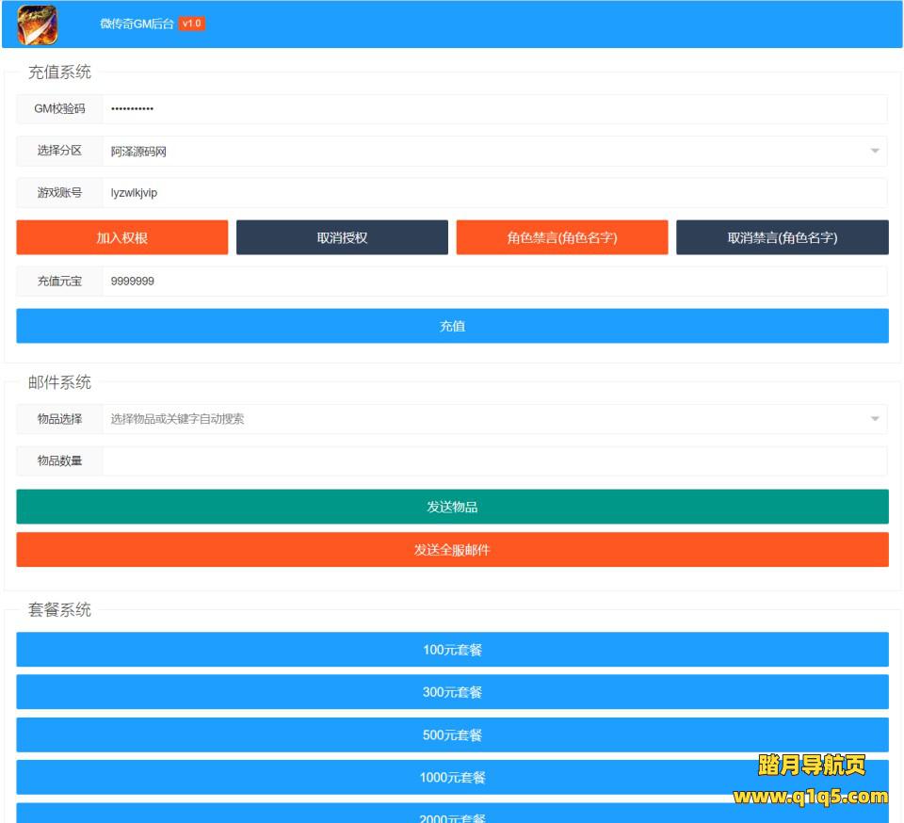Image resolution: width=904 pixels, height=823 pixels.
Task: Click the 物品数量 quantity field
Action: (x=493, y=461)
